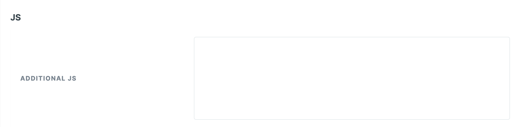Click the JS section heading
Screen dimensions: 529x127
[x=16, y=18]
